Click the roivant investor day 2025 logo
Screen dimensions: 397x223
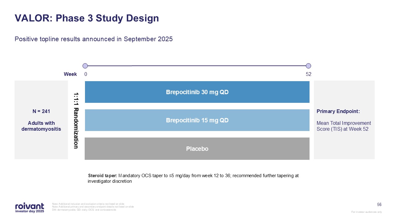pyautogui.click(x=29, y=208)
